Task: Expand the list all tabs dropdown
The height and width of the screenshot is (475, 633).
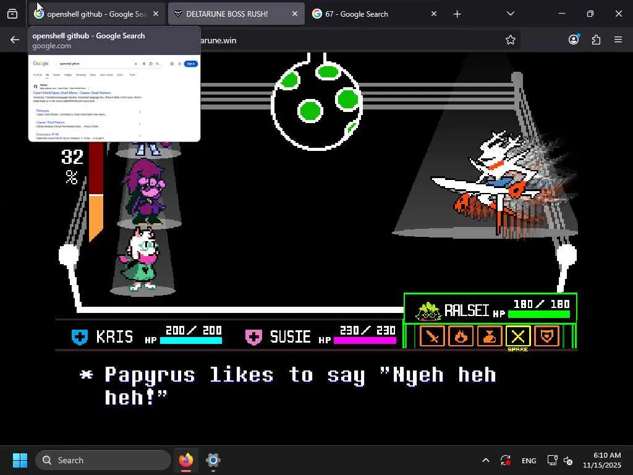Action: pyautogui.click(x=510, y=14)
